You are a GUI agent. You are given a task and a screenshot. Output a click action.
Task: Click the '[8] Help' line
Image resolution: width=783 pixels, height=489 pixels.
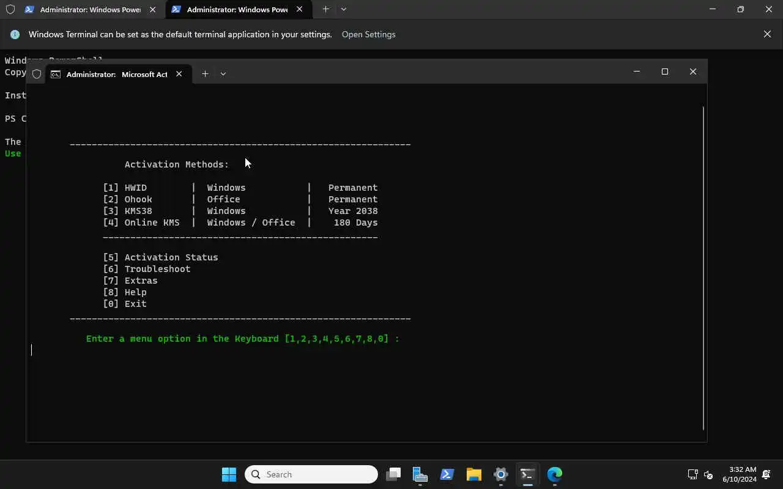pyautogui.click(x=125, y=292)
